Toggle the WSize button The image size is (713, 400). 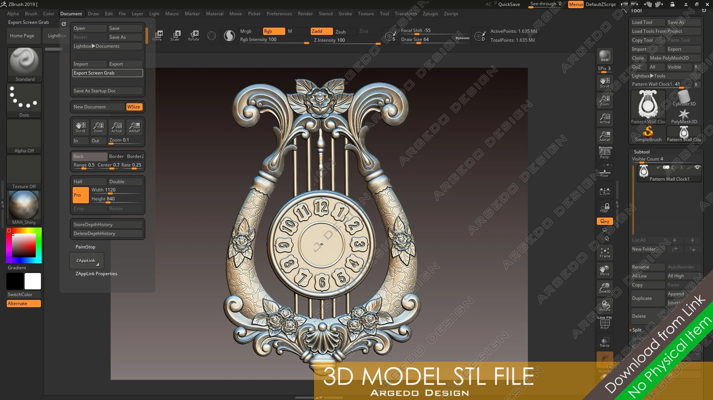(x=134, y=107)
